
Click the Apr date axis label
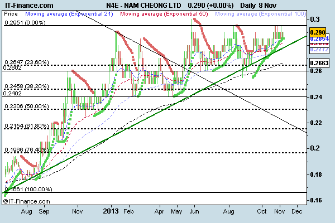(x=159, y=211)
